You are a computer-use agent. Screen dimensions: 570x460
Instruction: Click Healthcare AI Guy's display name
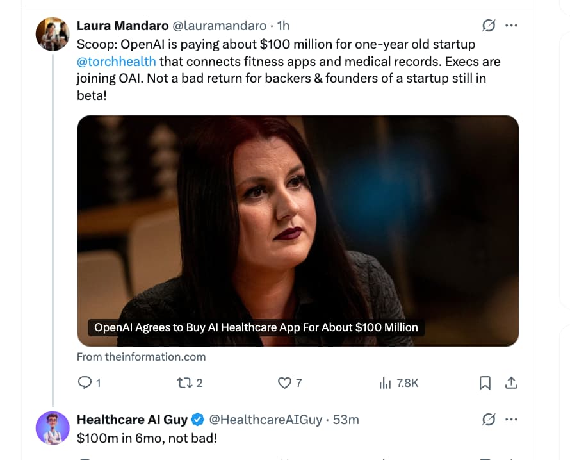tap(132, 420)
